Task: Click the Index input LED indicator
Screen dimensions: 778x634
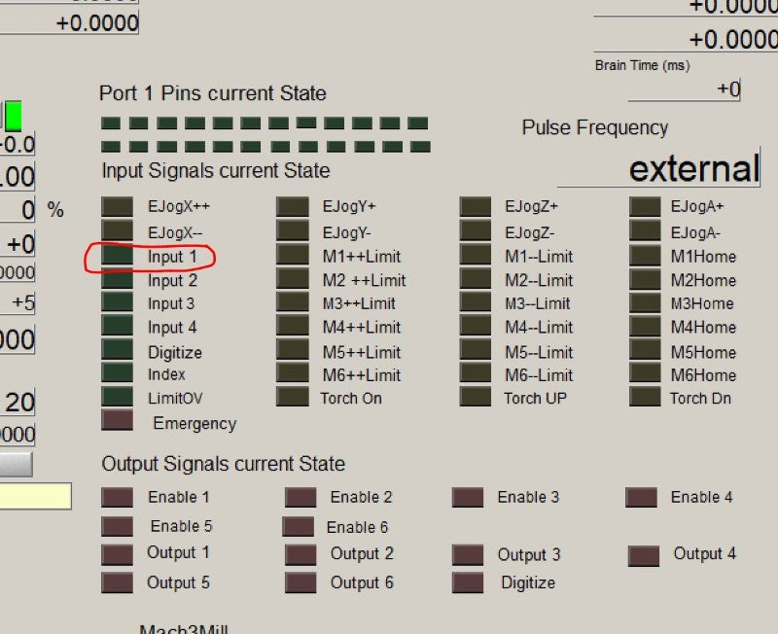Action: tap(117, 372)
